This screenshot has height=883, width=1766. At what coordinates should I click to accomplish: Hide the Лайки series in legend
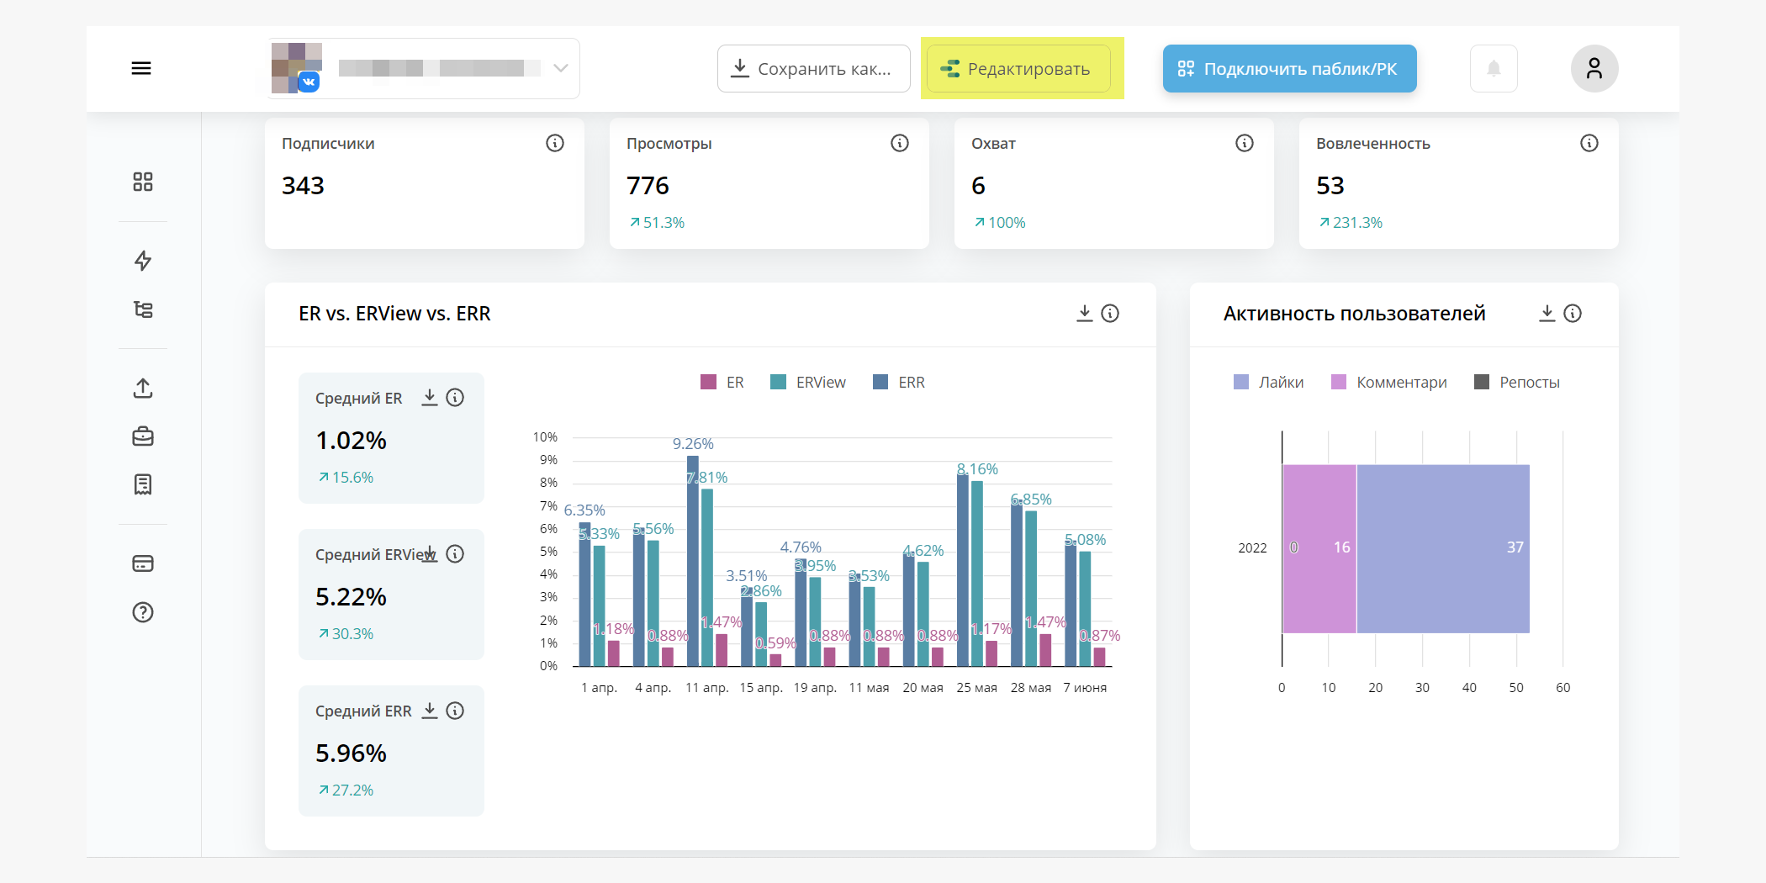pyautogui.click(x=1268, y=383)
